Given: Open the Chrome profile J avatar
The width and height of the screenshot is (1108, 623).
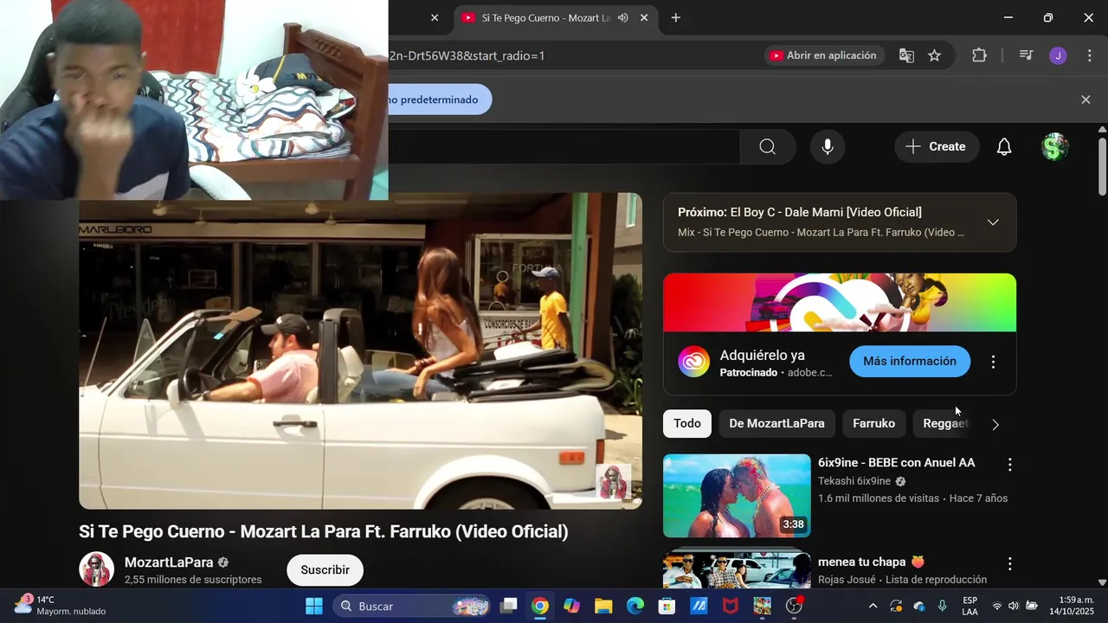Looking at the screenshot, I should tap(1057, 55).
